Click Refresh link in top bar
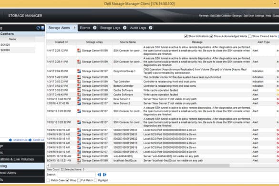The height and width of the screenshot is (186, 279). (x=204, y=16)
